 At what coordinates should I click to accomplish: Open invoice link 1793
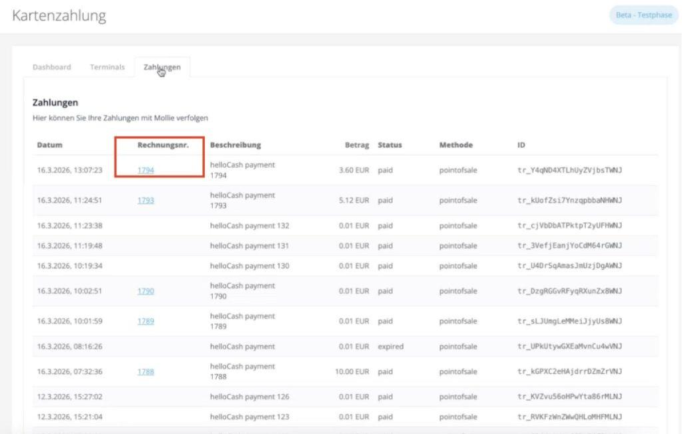tap(146, 200)
